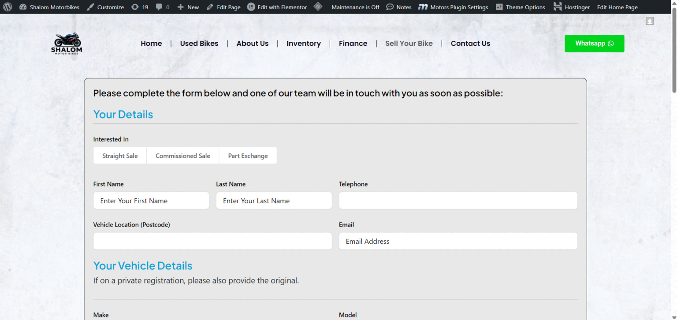Click the diamond icon in admin bar
The image size is (677, 320).
click(318, 7)
